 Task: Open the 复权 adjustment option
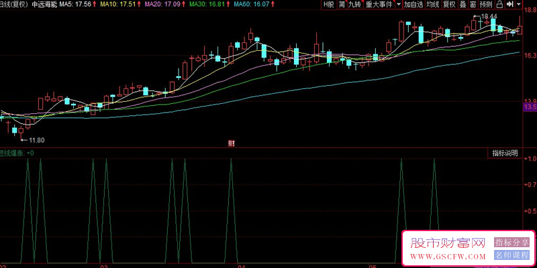(x=449, y=5)
